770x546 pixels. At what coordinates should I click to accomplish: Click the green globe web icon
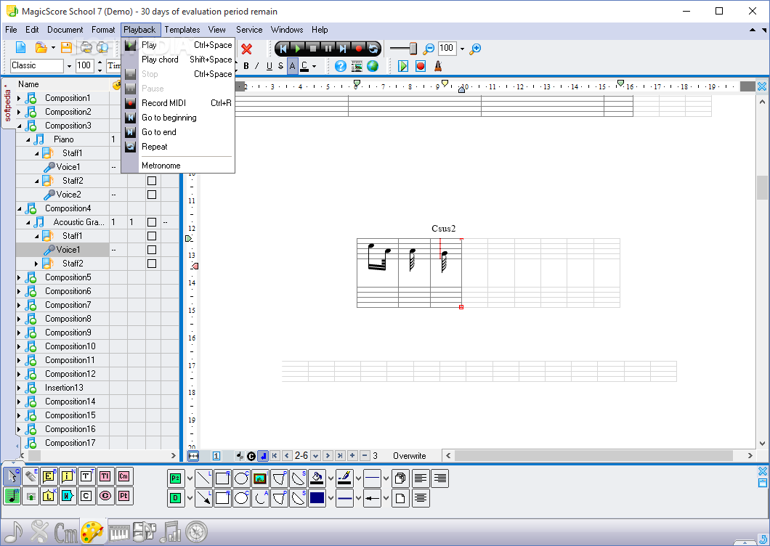[373, 66]
